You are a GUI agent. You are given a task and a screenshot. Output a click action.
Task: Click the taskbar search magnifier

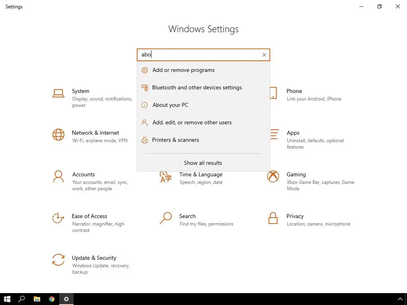point(22,299)
